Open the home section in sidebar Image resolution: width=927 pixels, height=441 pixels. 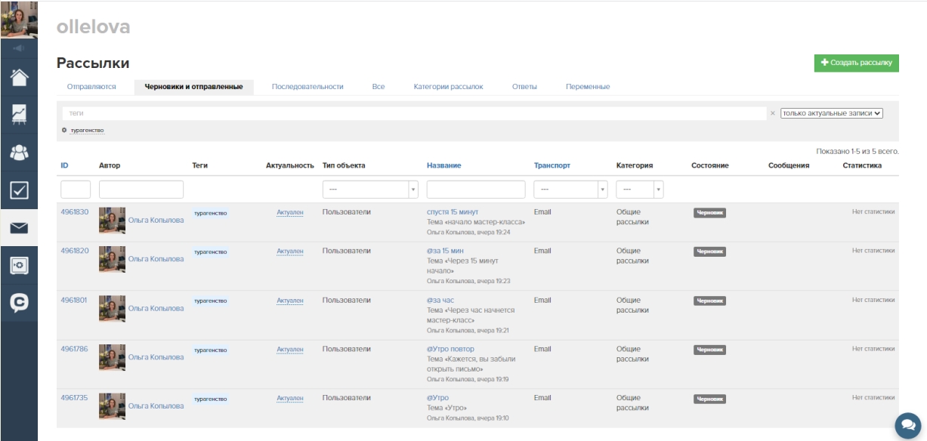pyautogui.click(x=18, y=77)
